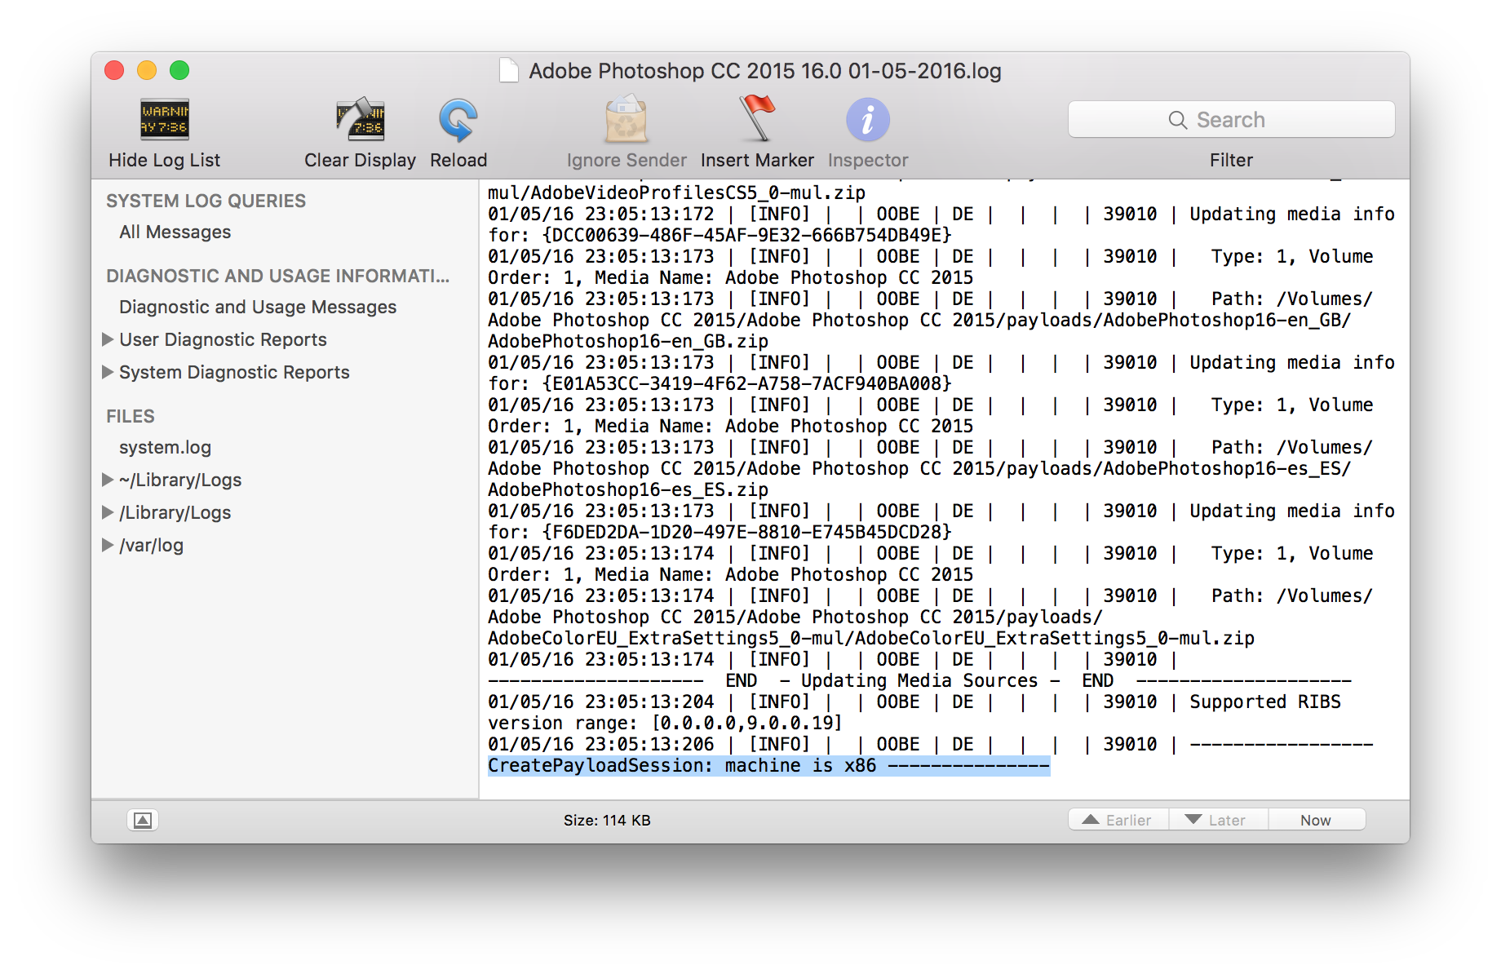Expand the ~/Library/Logs folder

108,480
